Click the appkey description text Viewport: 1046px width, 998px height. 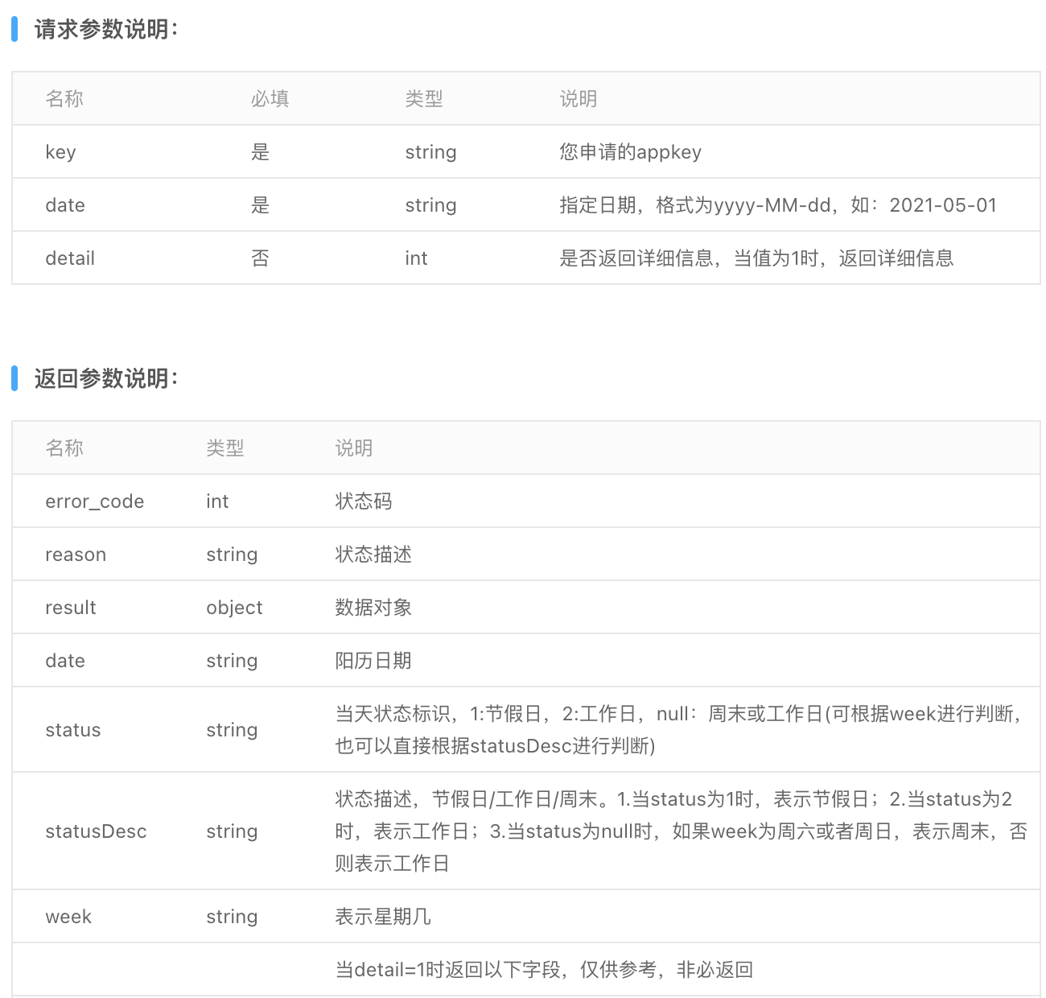pyautogui.click(x=630, y=151)
